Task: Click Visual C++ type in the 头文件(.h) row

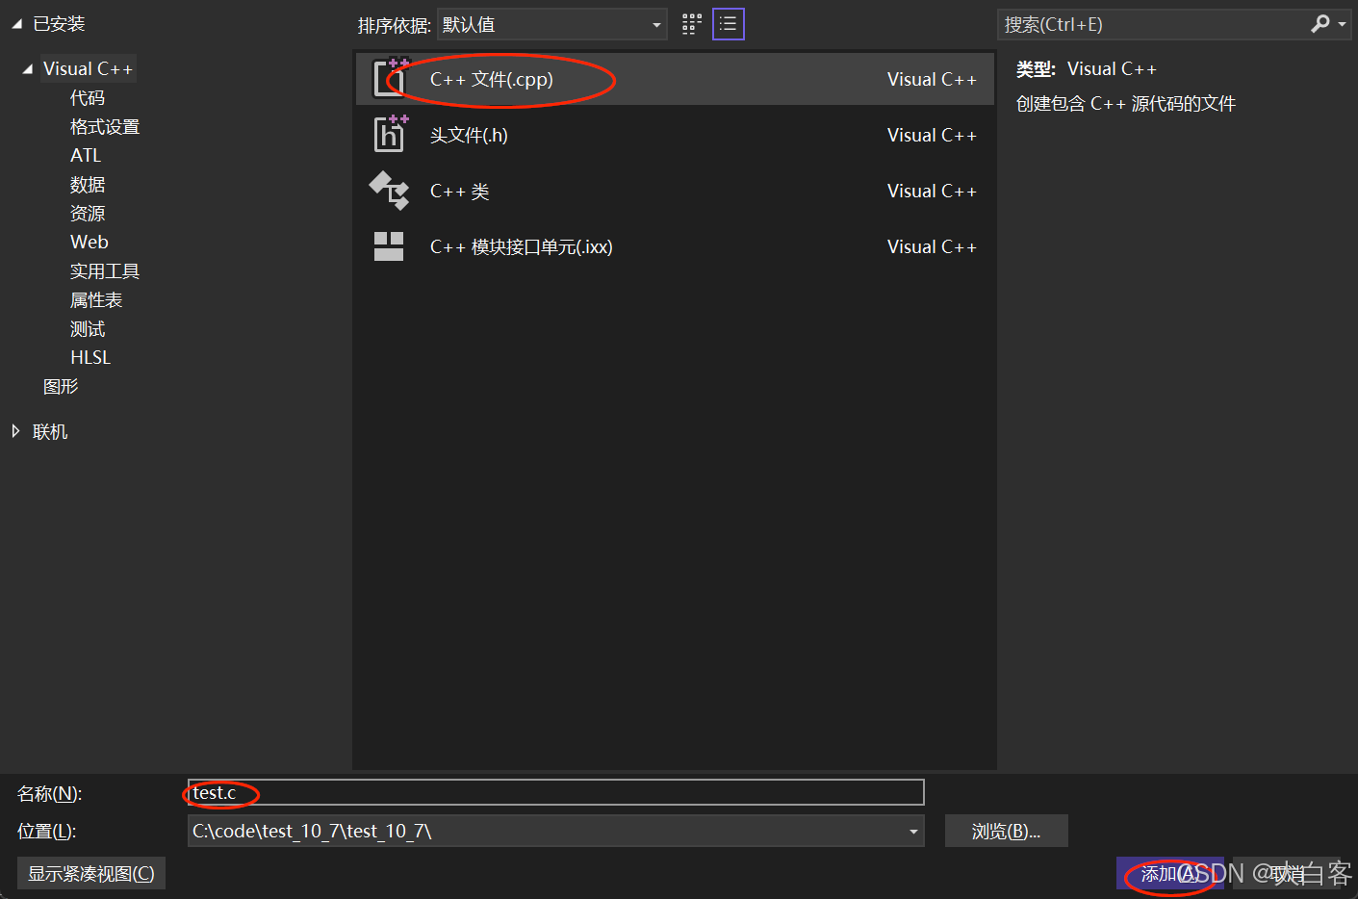Action: pyautogui.click(x=932, y=136)
